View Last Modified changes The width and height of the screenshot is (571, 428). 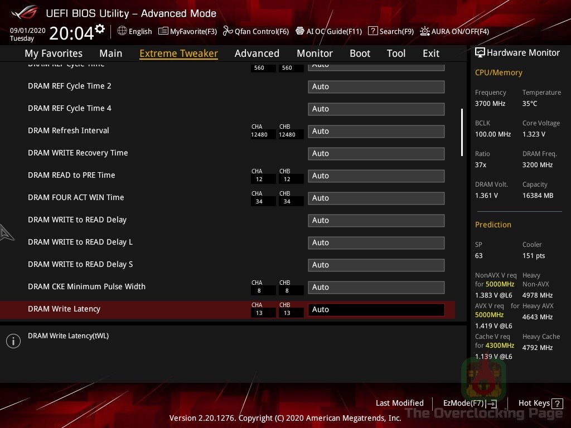pyautogui.click(x=399, y=403)
